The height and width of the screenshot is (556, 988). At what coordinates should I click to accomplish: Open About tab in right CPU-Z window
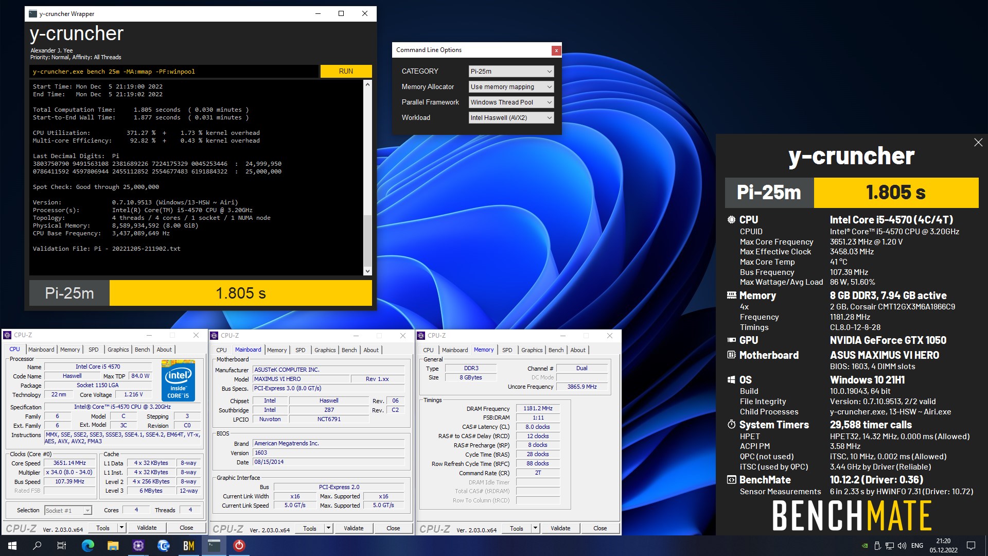578,350
